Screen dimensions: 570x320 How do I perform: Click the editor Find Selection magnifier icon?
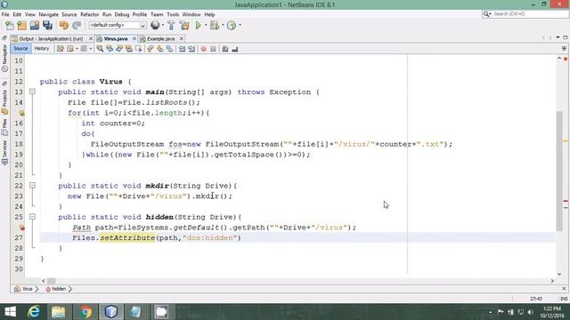(100, 49)
